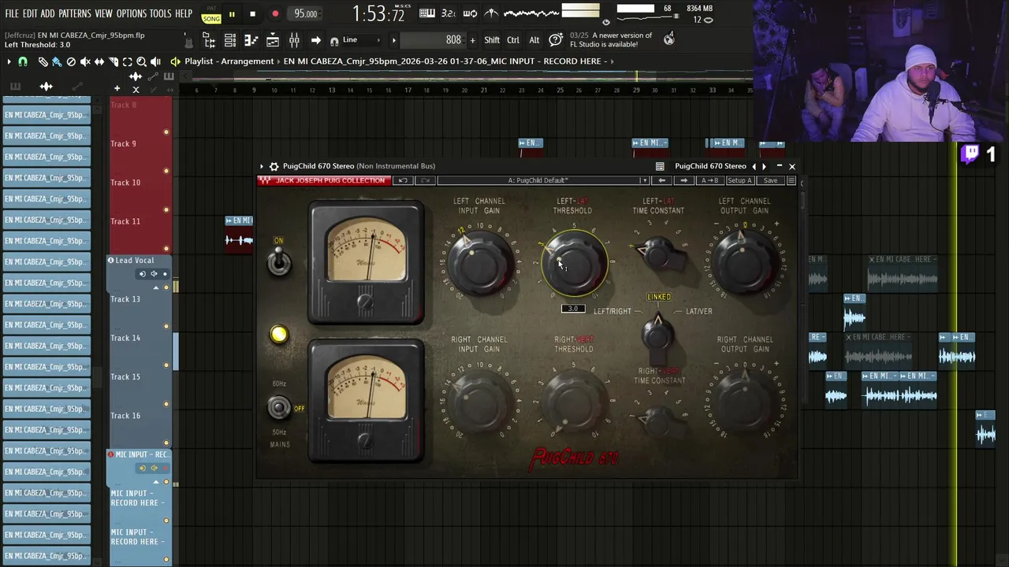Select the playlist Paint brush tool
The height and width of the screenshot is (567, 1009).
(x=57, y=61)
